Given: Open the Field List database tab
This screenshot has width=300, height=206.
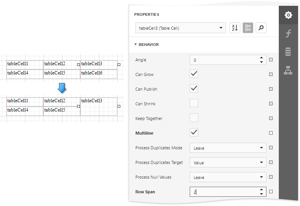Looking at the screenshot, I should click(288, 52).
